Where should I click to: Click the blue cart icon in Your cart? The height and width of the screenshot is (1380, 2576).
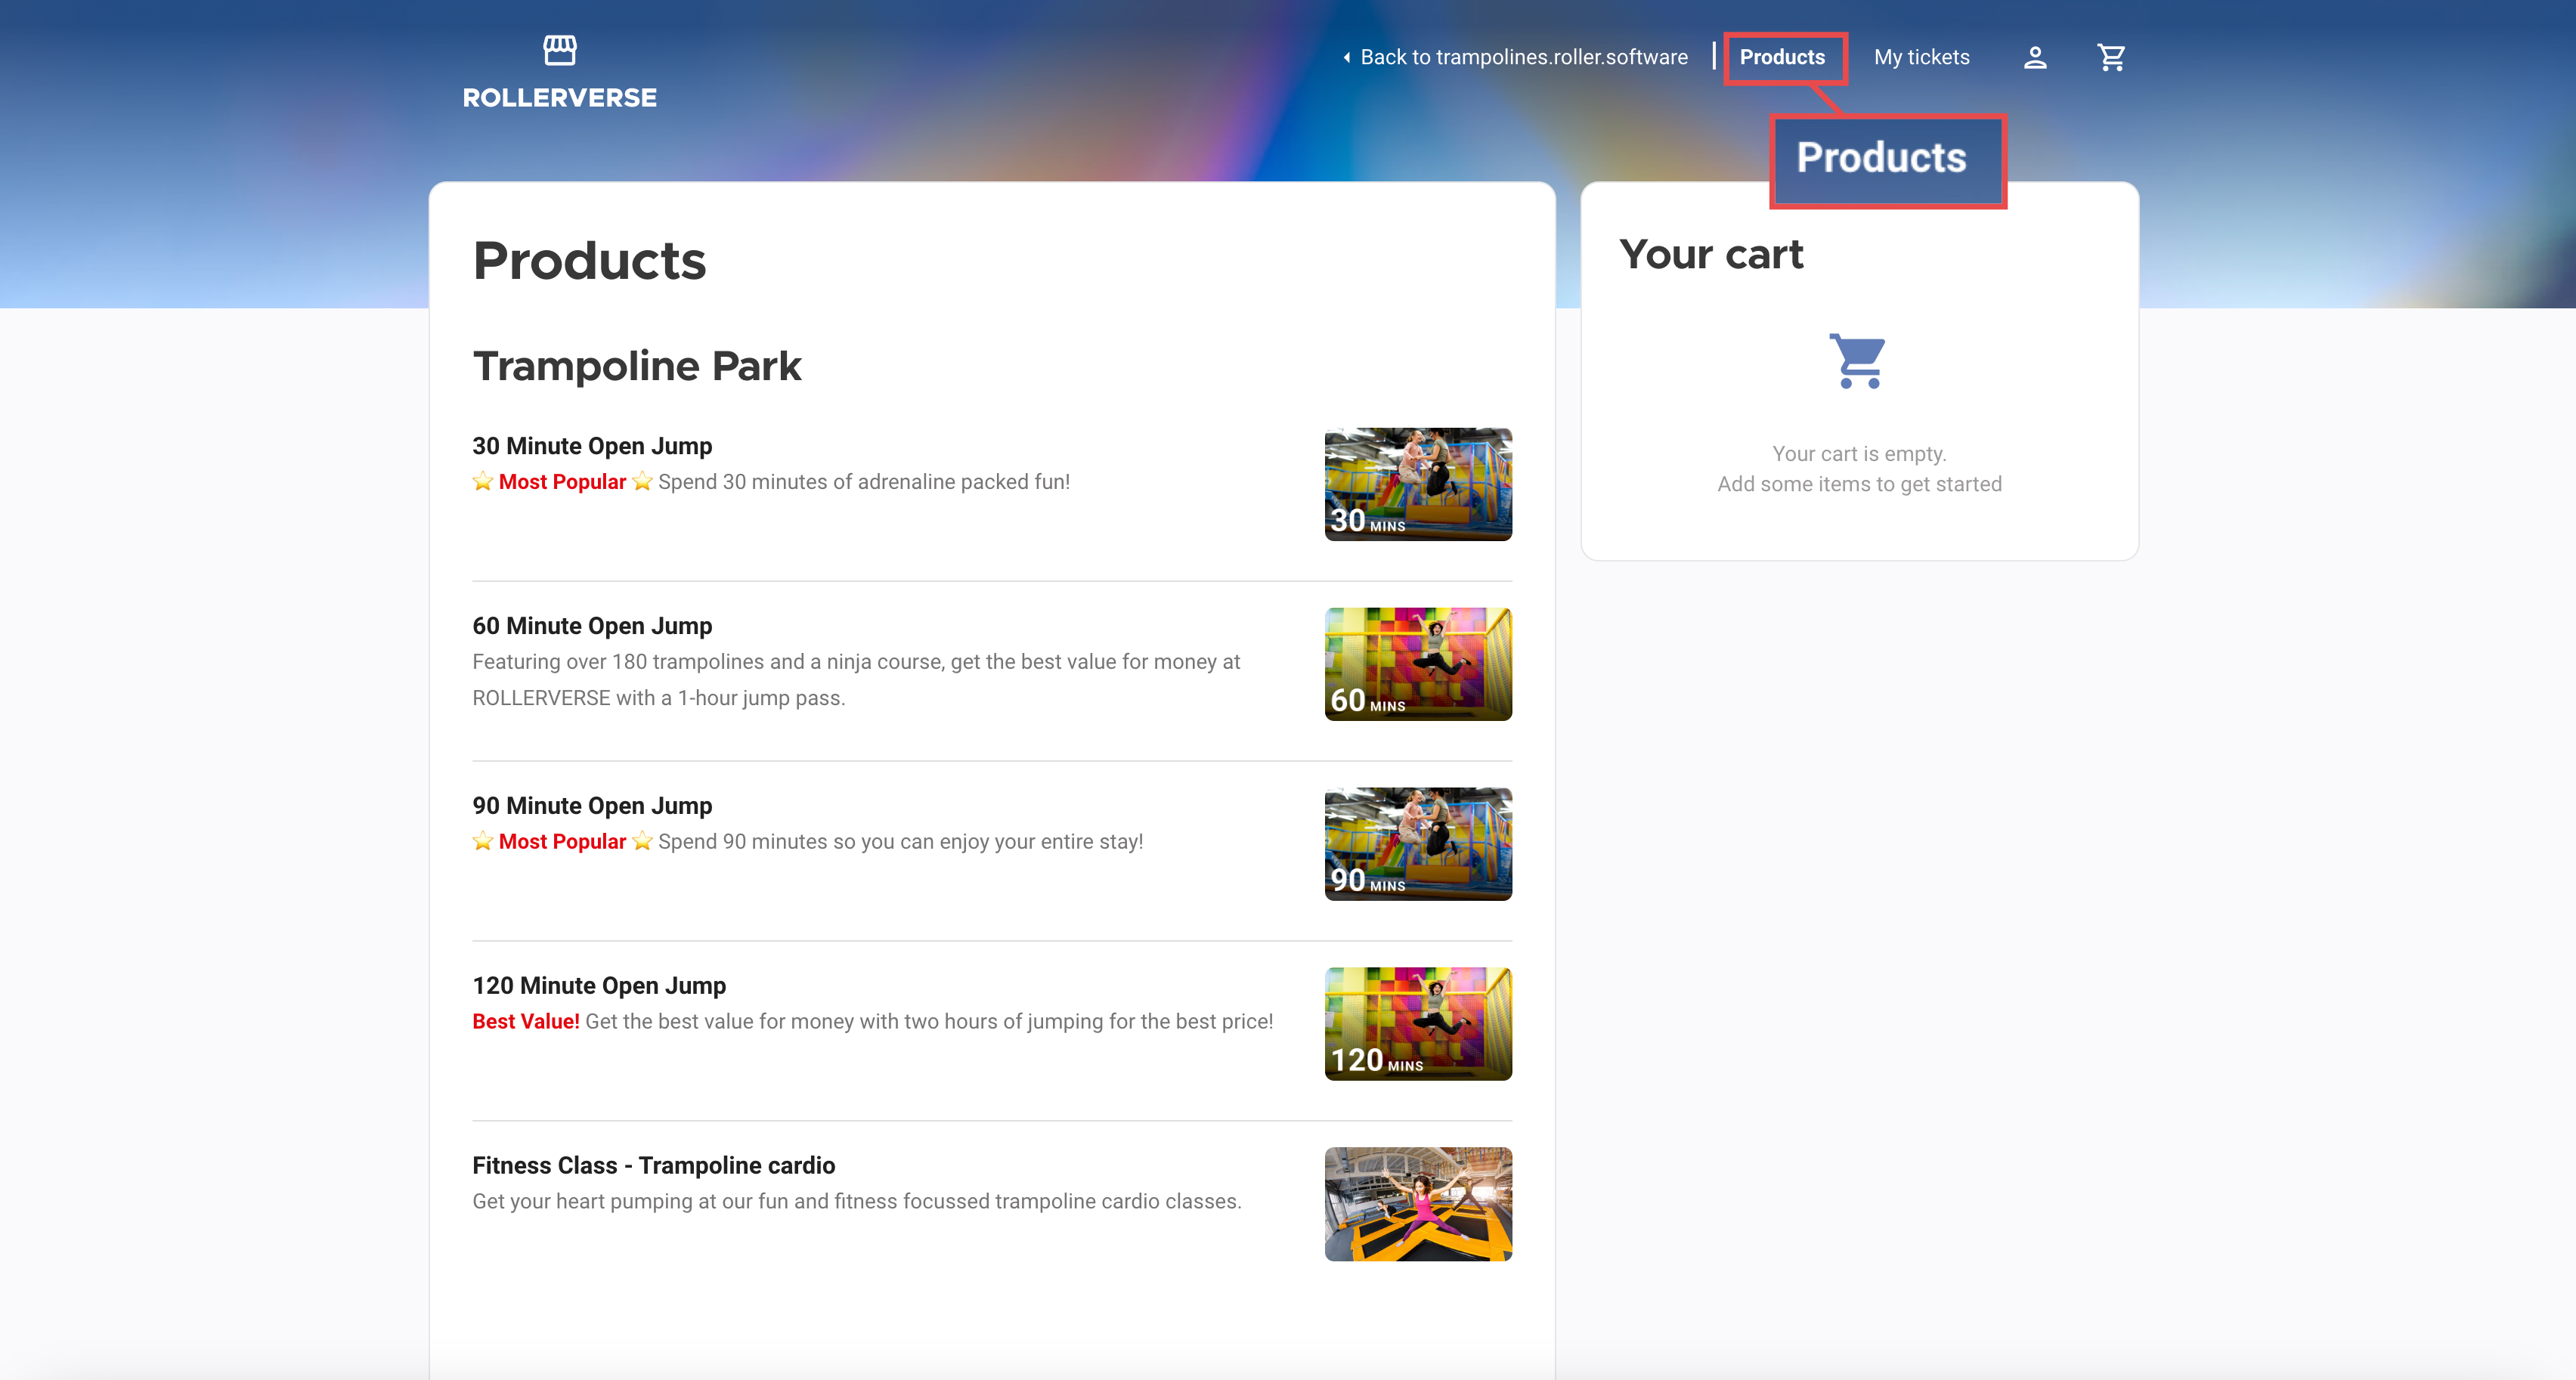coord(1859,361)
